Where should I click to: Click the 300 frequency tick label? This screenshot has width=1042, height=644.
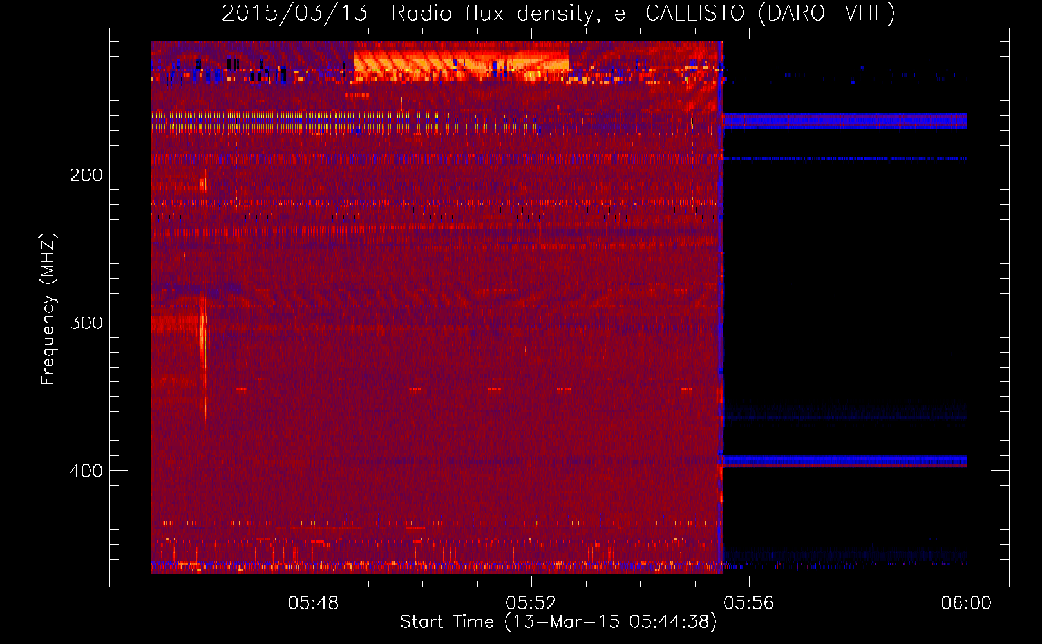pos(86,323)
